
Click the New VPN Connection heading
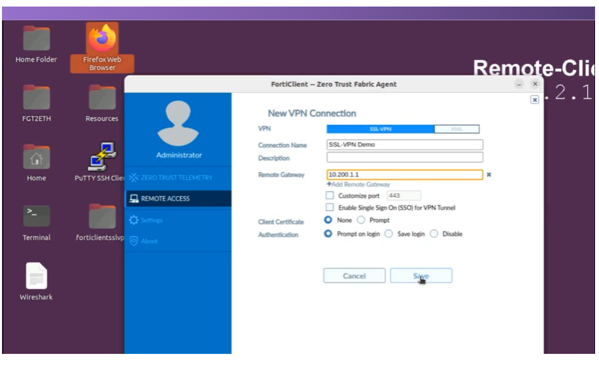point(312,113)
